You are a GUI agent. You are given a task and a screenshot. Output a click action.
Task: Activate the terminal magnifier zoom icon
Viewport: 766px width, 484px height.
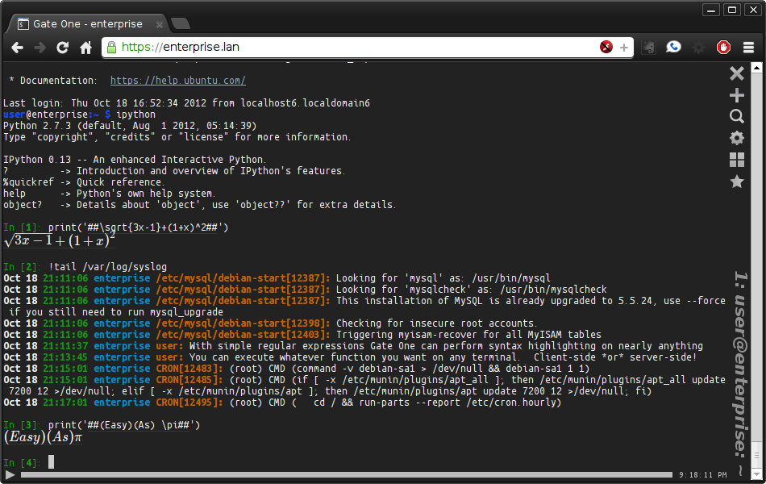pos(736,116)
